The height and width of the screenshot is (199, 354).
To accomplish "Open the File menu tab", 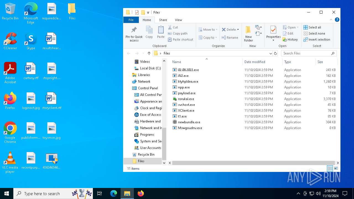I will click(x=131, y=20).
